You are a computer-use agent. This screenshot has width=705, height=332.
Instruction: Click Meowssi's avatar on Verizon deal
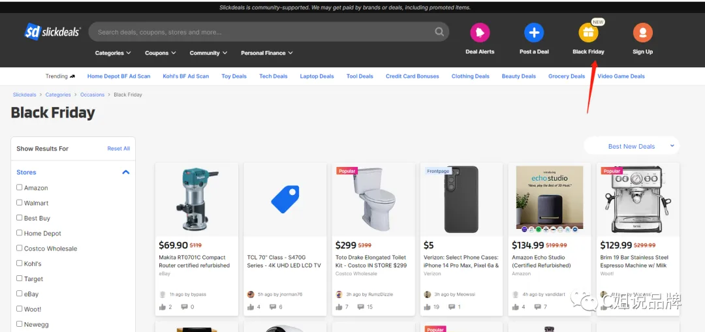428,294
